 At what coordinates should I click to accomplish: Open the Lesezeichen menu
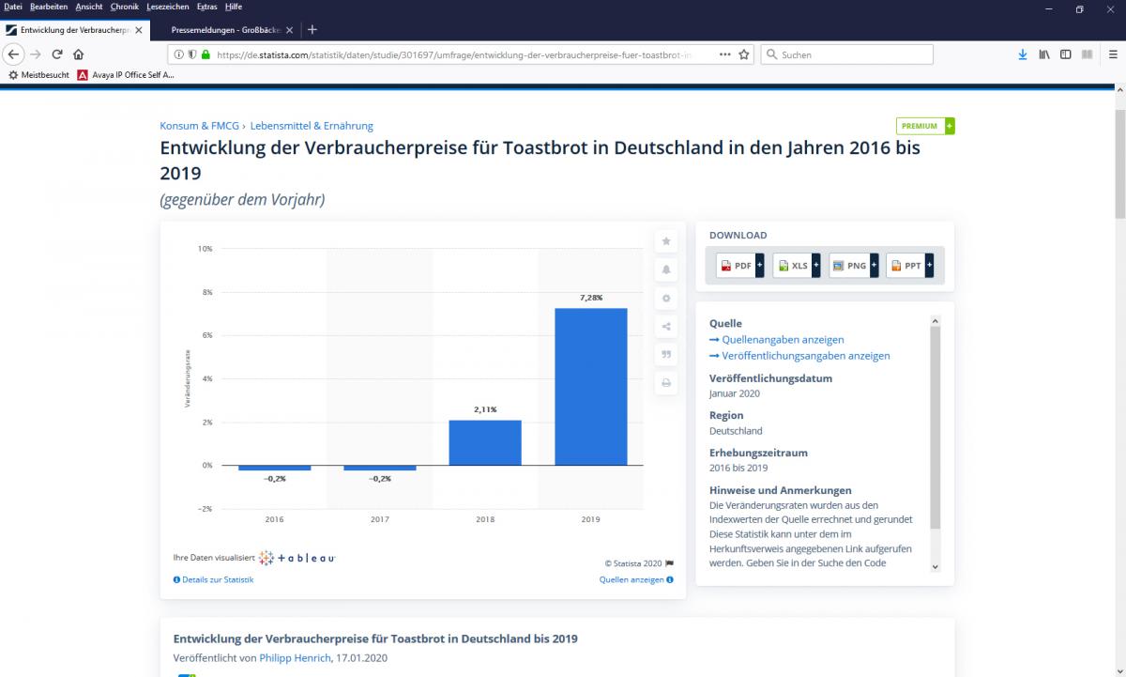[x=169, y=7]
